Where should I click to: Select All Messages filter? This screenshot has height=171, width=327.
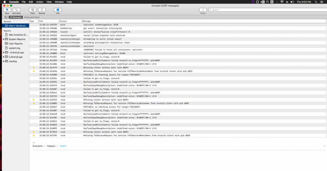(x=16, y=17)
